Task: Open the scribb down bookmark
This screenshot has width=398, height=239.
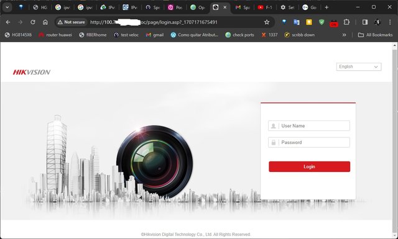Action: coord(299,35)
